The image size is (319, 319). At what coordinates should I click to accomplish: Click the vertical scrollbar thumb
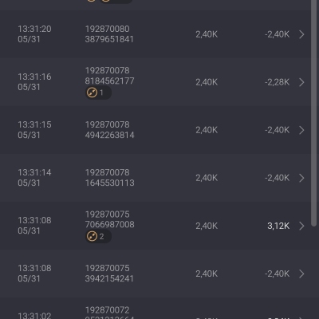point(314,113)
